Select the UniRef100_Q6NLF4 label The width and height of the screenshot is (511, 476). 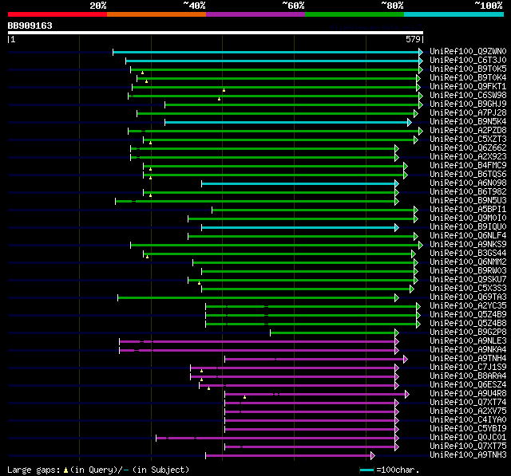pos(468,236)
